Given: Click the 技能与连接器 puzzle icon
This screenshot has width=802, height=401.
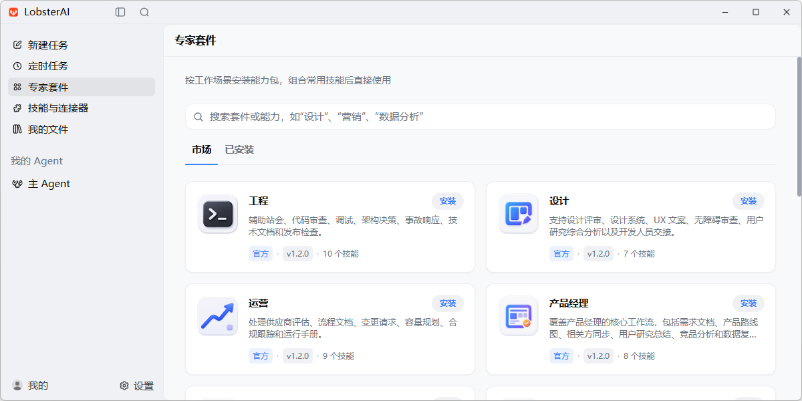Looking at the screenshot, I should [17, 108].
